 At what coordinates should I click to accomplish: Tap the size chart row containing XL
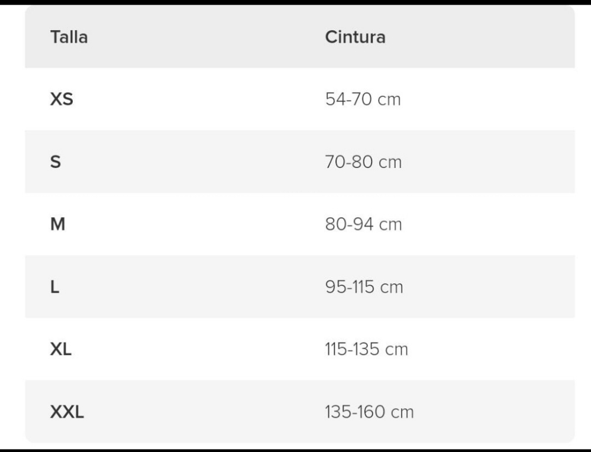(300, 349)
